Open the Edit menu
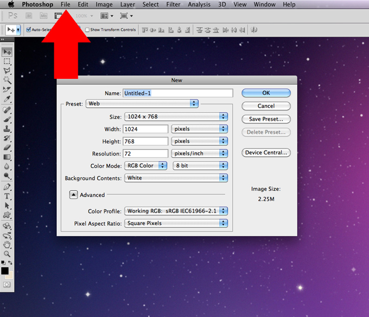Image resolution: width=369 pixels, height=317 pixels. coord(83,4)
